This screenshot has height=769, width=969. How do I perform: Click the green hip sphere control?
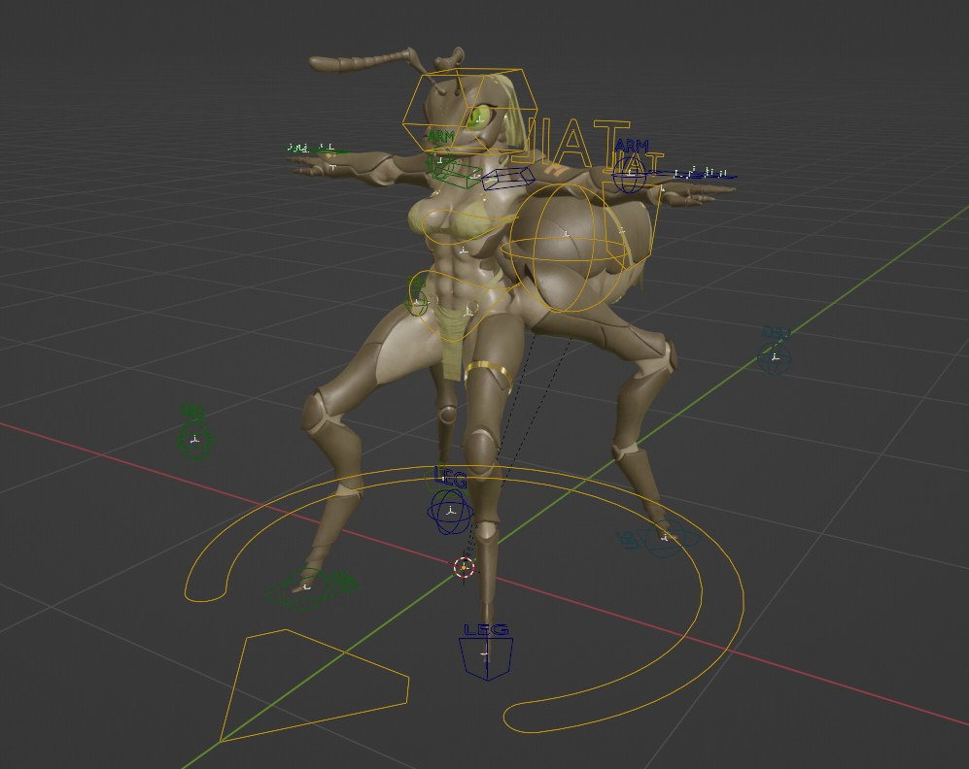[x=416, y=294]
